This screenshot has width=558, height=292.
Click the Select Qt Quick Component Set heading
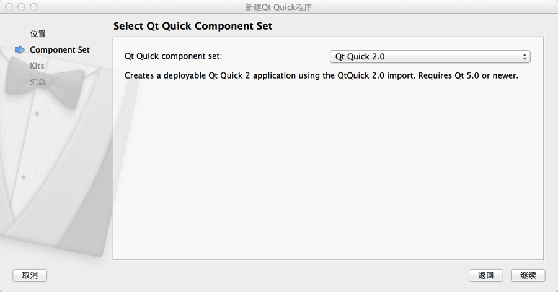click(193, 27)
